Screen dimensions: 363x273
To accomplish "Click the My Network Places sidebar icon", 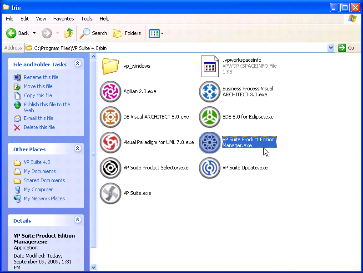I will 17,199.
